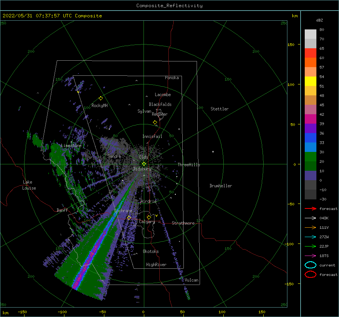Viewport: 339px width, 317px height.
Task: Click the Airdrie town label
Action: [x=148, y=201]
